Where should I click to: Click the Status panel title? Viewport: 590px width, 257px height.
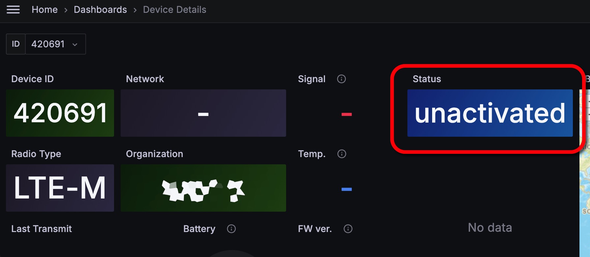click(427, 79)
